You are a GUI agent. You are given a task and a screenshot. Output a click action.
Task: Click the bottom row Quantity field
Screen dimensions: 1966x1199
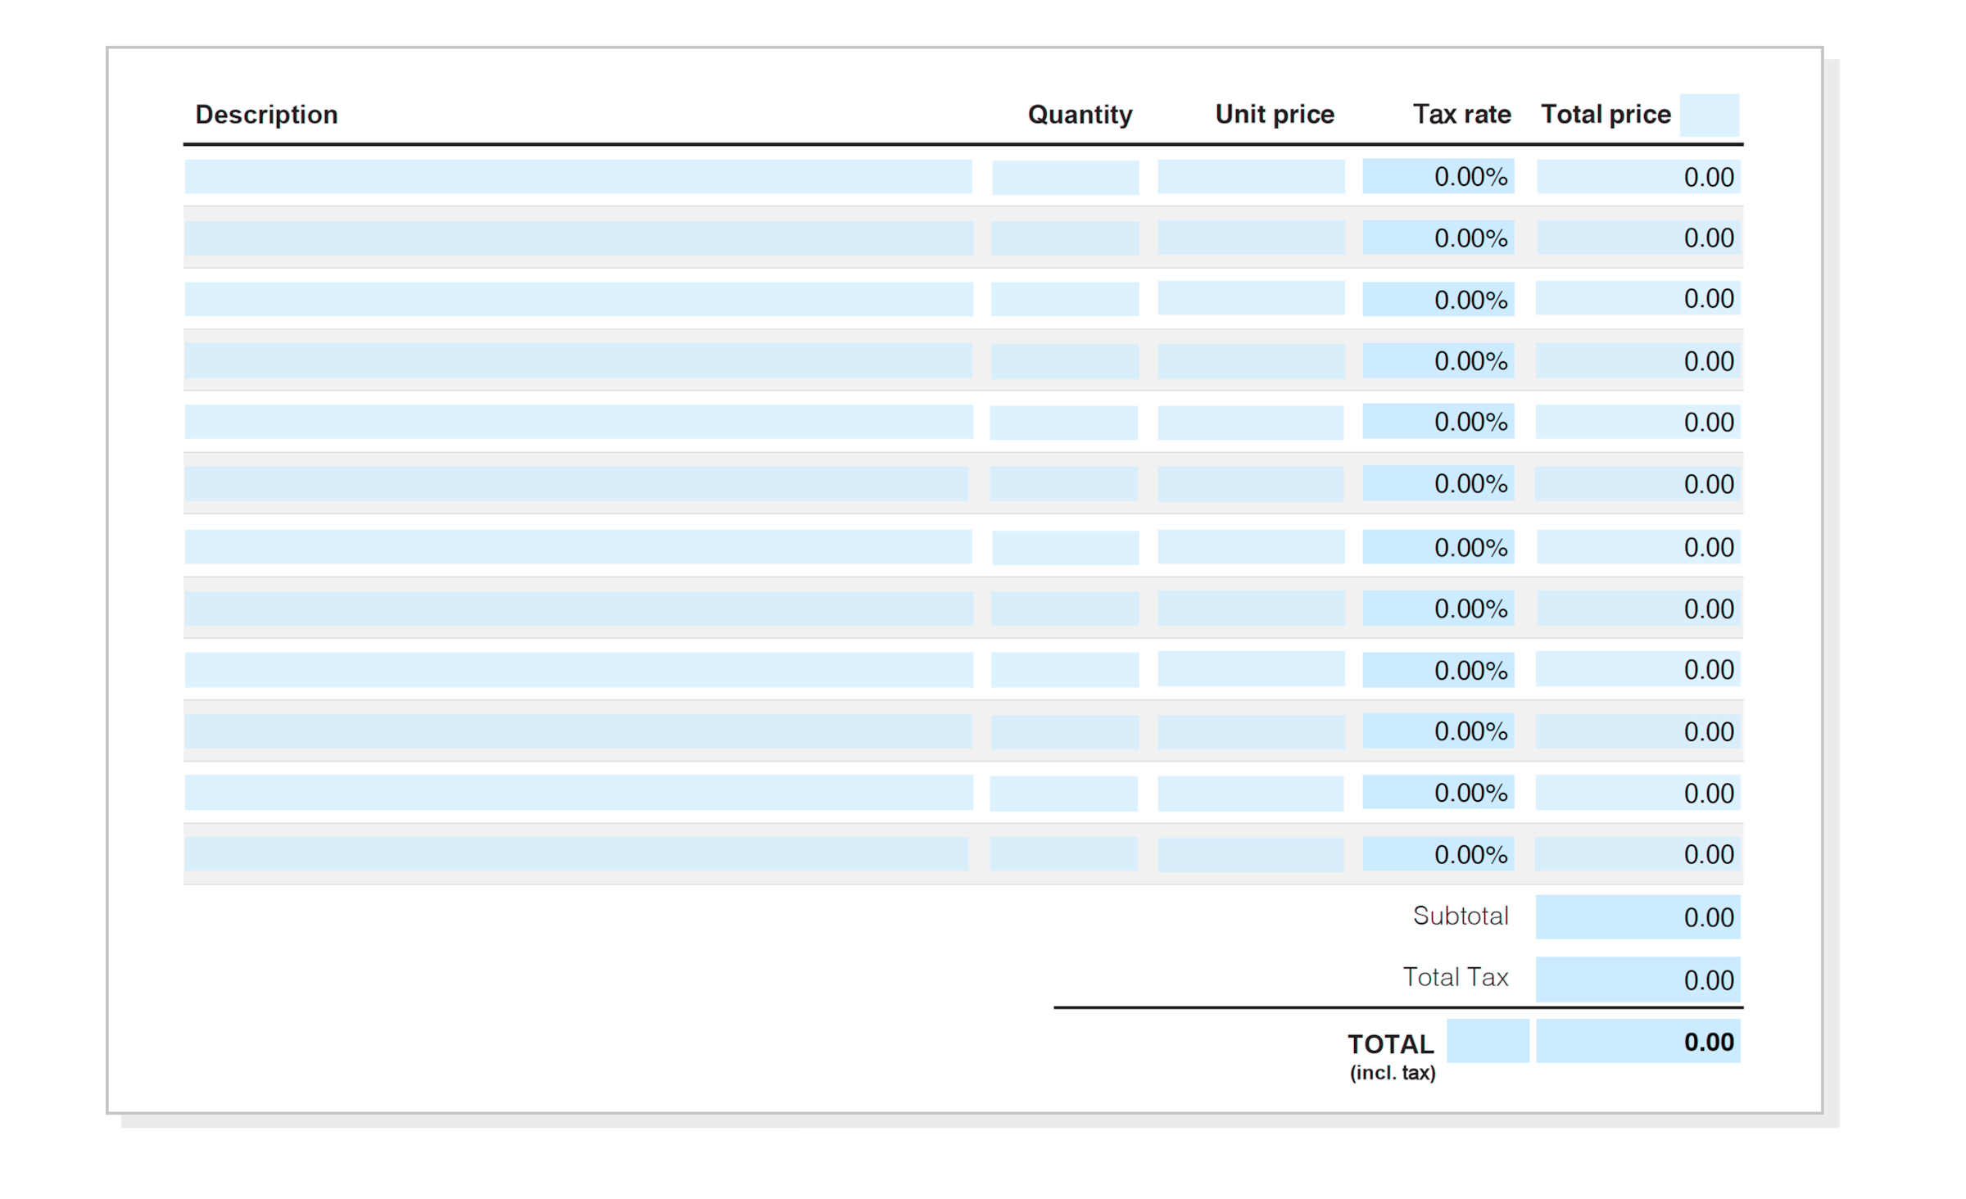[x=1065, y=854]
